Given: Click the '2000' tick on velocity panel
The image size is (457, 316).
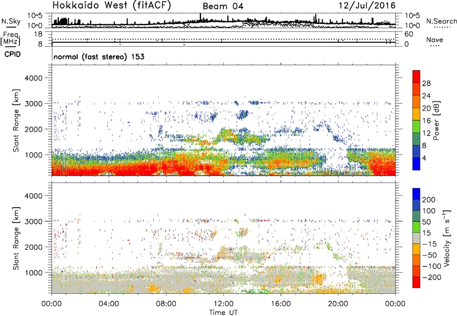Looking at the screenshot, I should click(x=33, y=247).
